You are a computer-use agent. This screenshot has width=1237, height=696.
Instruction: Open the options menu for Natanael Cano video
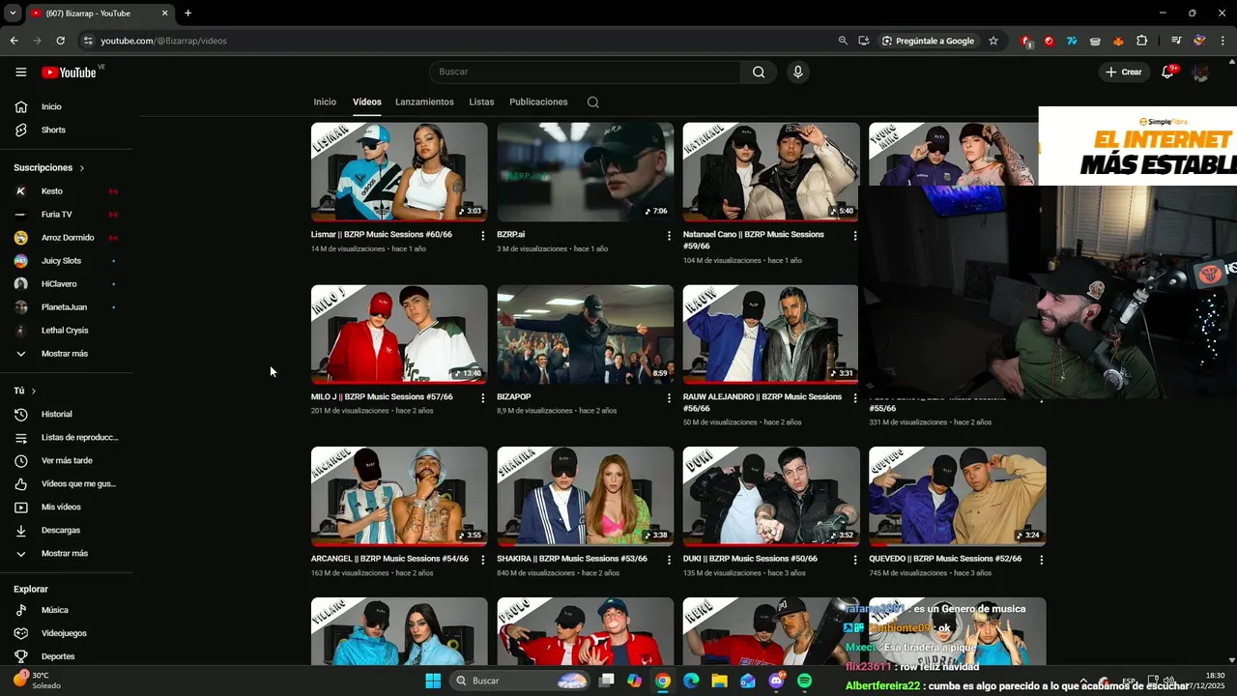click(x=854, y=236)
